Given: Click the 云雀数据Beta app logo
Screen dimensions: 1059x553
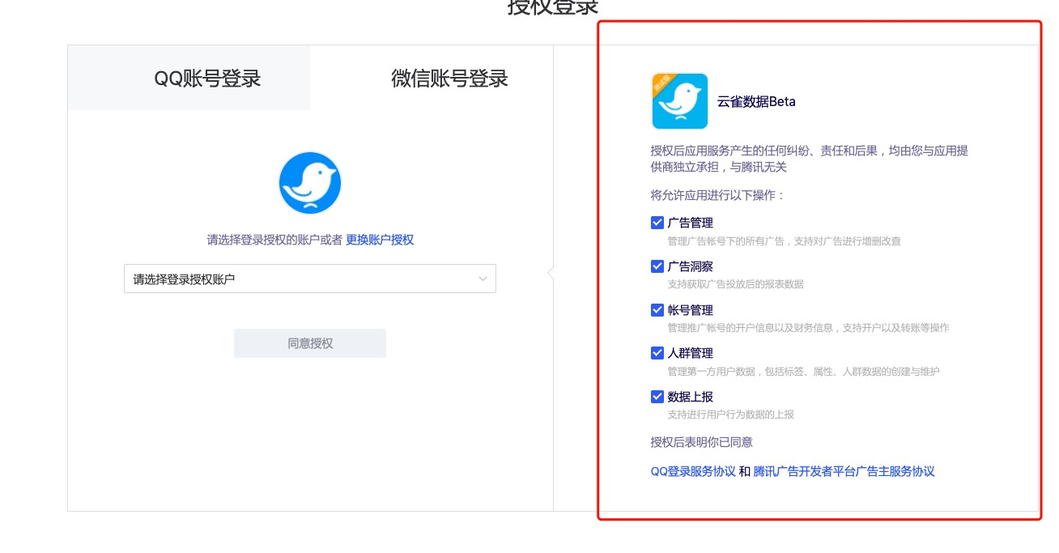Looking at the screenshot, I should 680,101.
